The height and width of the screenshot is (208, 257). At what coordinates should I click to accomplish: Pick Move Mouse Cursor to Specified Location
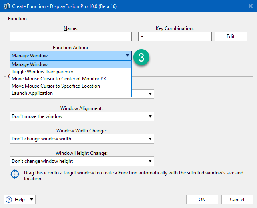pyautogui.click(x=71, y=86)
